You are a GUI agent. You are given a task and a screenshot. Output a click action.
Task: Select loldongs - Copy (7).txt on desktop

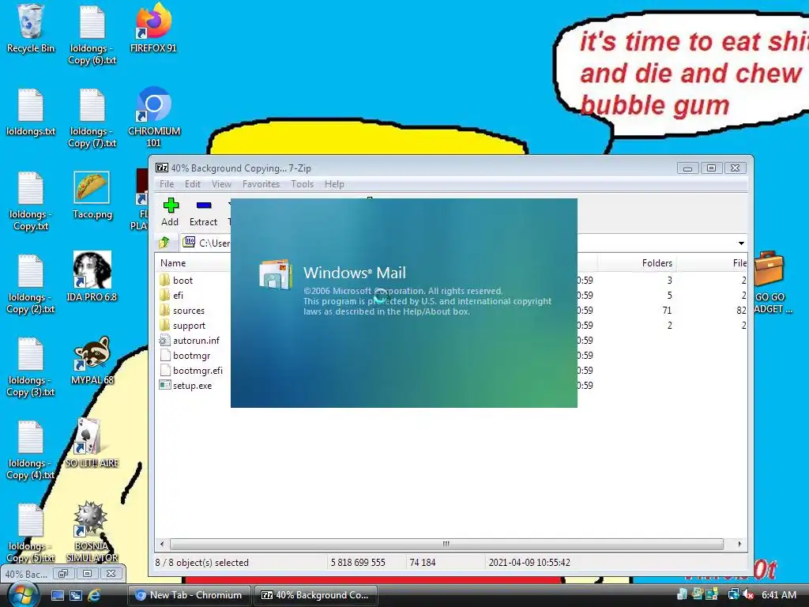pyautogui.click(x=92, y=119)
